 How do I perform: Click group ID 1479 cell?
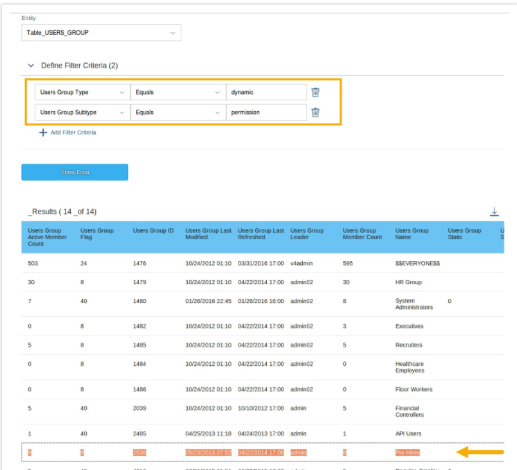(140, 282)
